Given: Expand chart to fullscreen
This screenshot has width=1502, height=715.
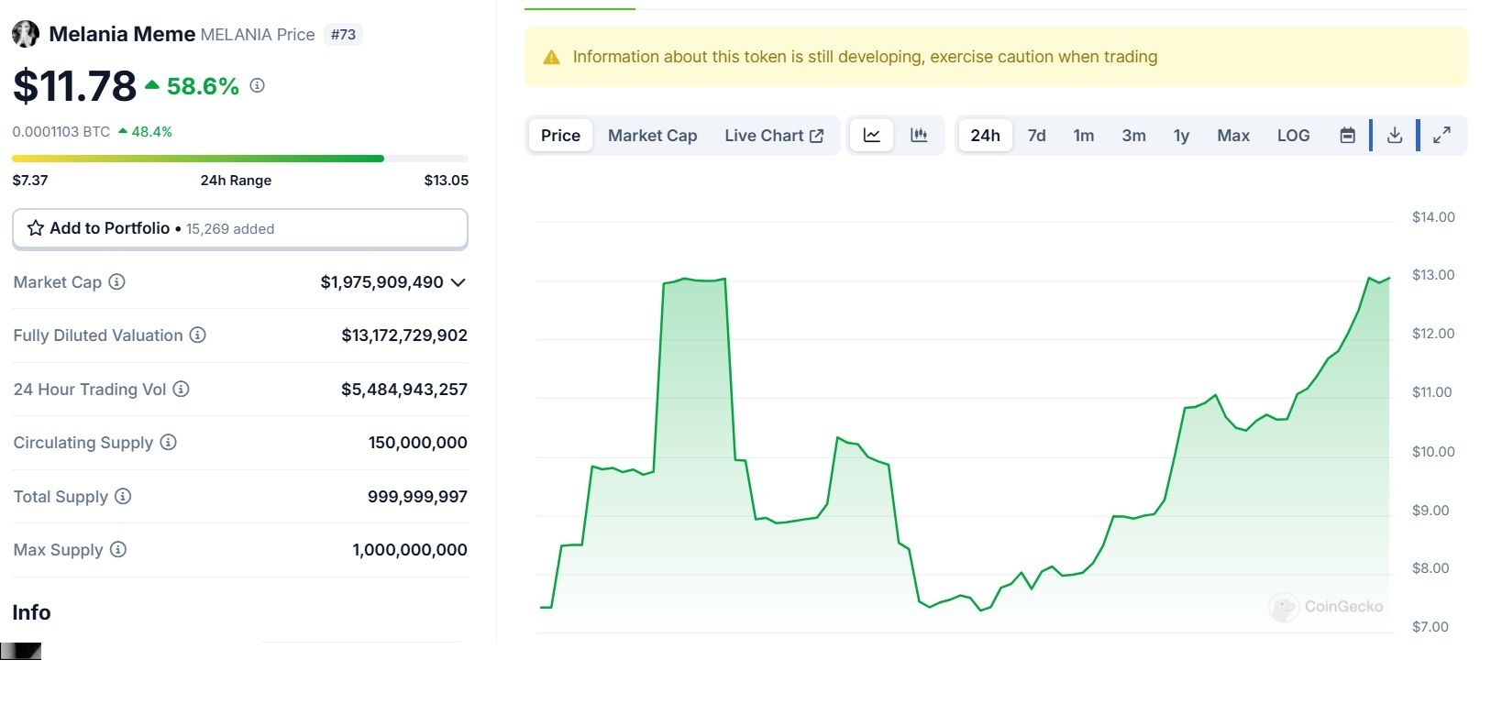Looking at the screenshot, I should 1441,136.
